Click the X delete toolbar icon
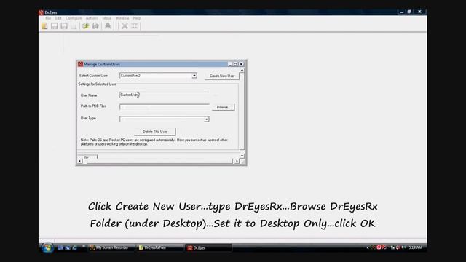Image resolution: width=466 pixels, height=262 pixels. pyautogui.click(x=125, y=26)
